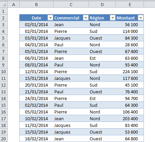Select cell with amount 117 600
This screenshot has height=142, width=155.
pos(130,78)
